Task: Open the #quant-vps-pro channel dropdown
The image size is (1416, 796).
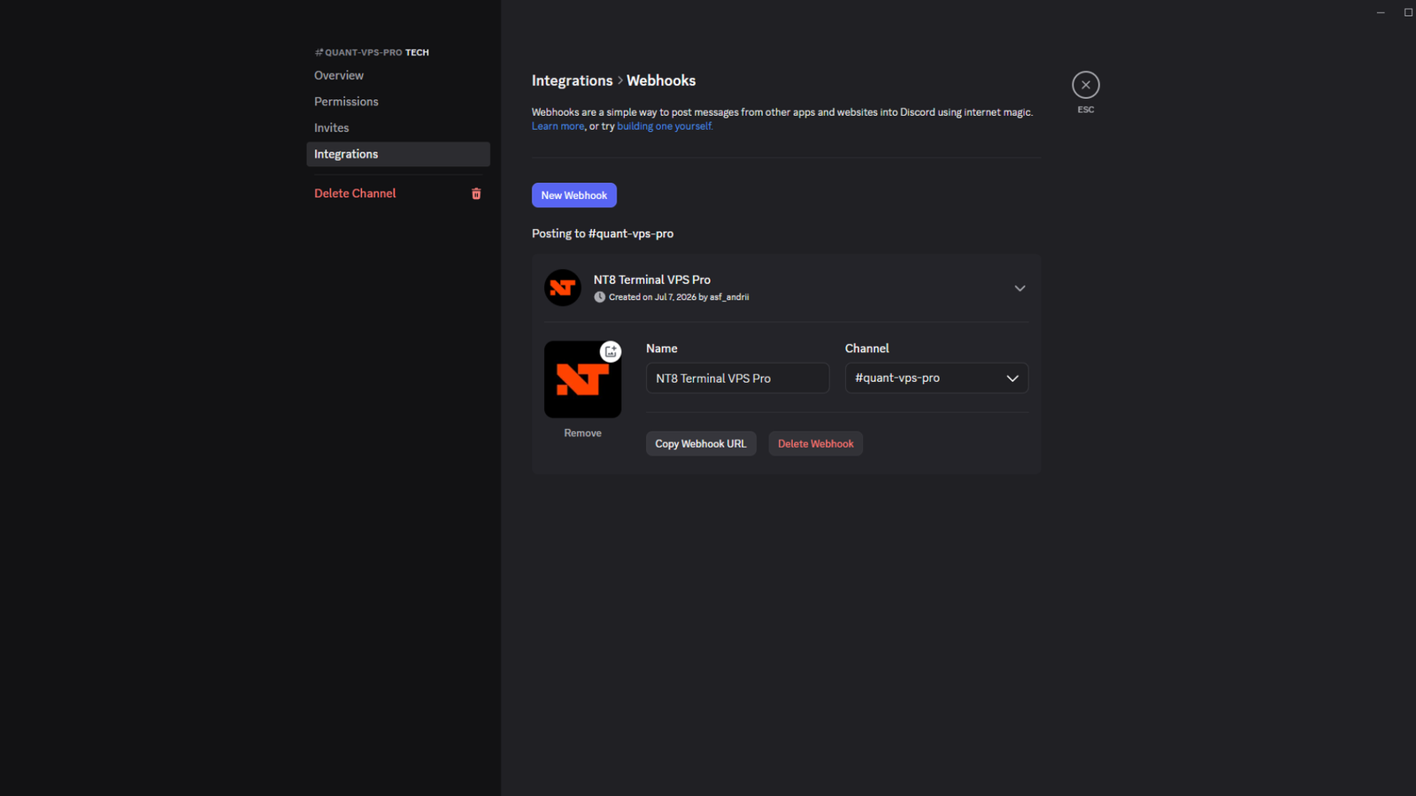Action: pyautogui.click(x=936, y=378)
